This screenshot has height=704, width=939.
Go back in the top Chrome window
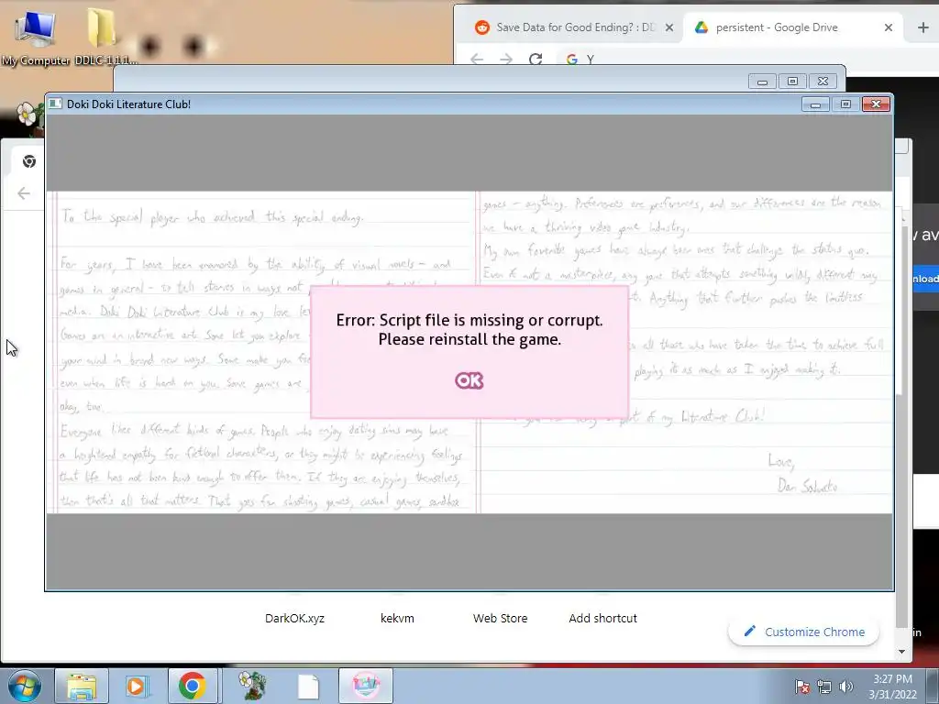(x=477, y=59)
